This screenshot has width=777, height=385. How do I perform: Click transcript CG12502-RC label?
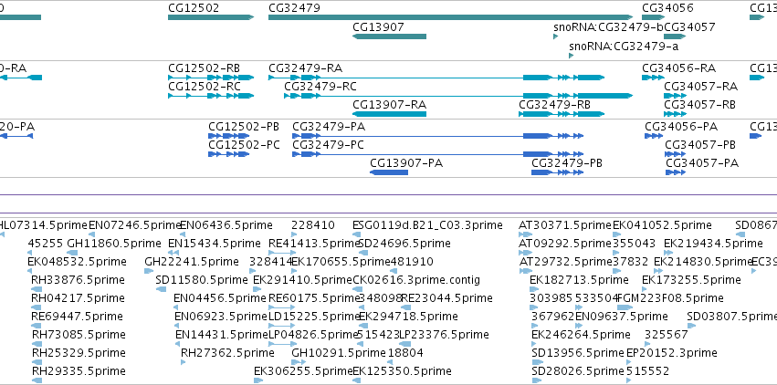[205, 86]
